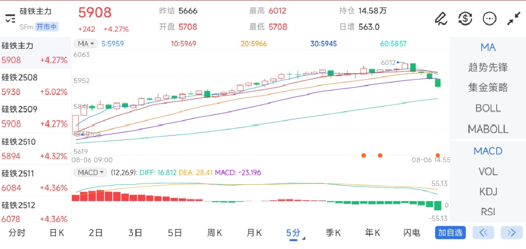Select 集金策略 indicator
The height and width of the screenshot is (249, 526).
tap(488, 88)
